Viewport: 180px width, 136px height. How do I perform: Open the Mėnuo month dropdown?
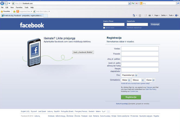pyautogui.click(x=138, y=80)
